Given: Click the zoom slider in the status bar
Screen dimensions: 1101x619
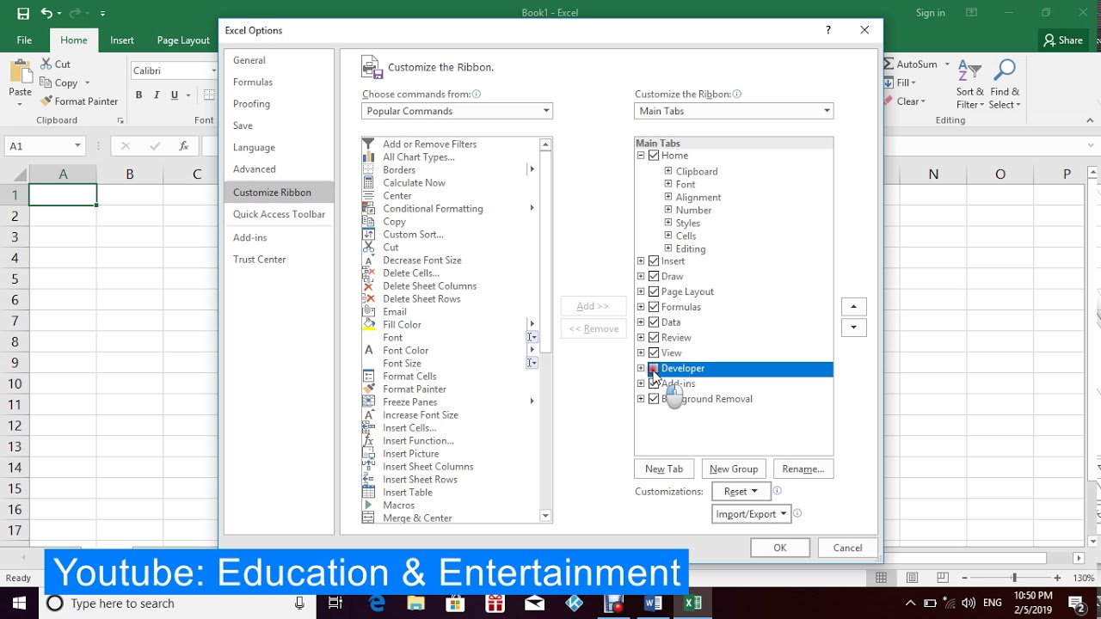Looking at the screenshot, I should (1014, 578).
